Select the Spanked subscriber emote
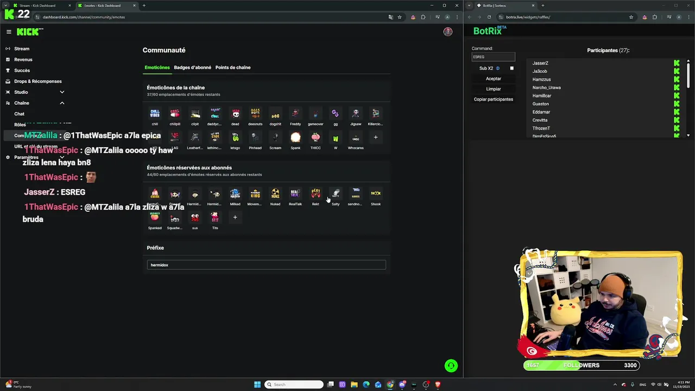The width and height of the screenshot is (695, 391). (x=155, y=218)
